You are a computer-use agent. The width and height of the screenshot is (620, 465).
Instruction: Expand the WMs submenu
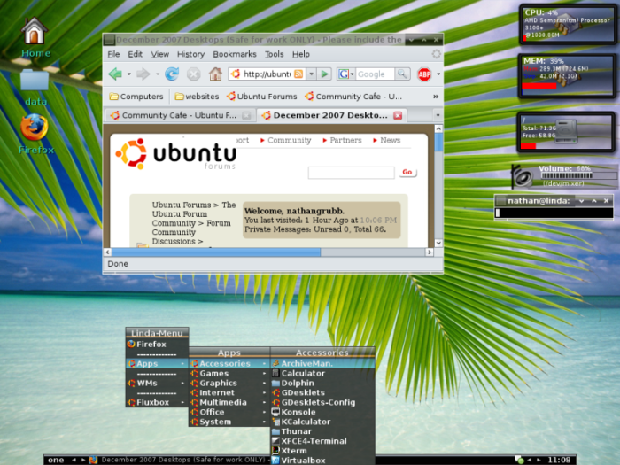point(157,383)
